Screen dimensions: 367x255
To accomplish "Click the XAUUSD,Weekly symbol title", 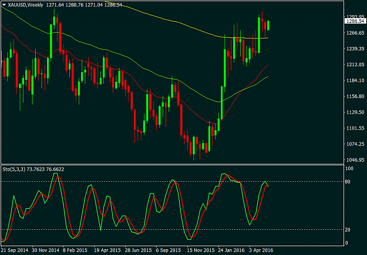I will pos(25,5).
